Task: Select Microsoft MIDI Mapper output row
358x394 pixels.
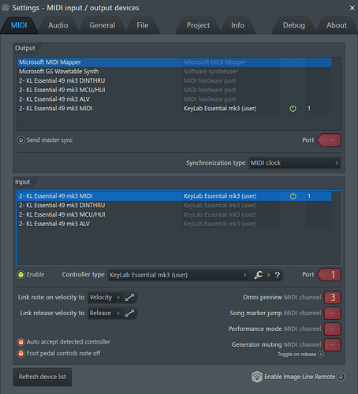Action: click(174, 62)
